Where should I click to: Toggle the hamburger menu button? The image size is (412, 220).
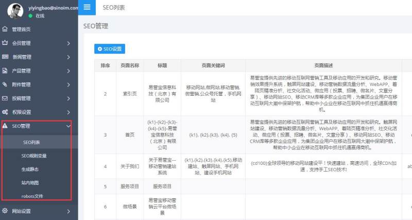[x=87, y=7]
